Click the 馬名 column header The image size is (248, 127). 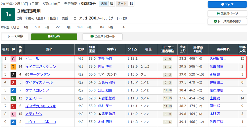(x=49, y=49)
